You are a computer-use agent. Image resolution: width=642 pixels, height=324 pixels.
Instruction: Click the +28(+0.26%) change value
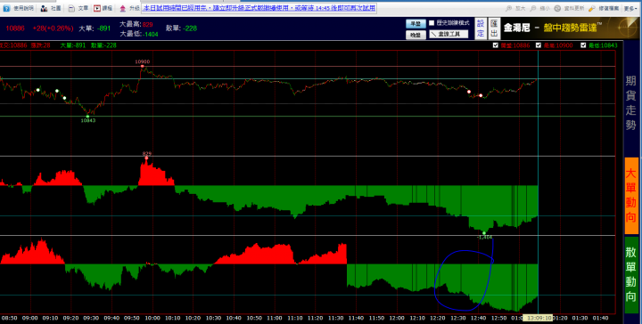(x=53, y=28)
